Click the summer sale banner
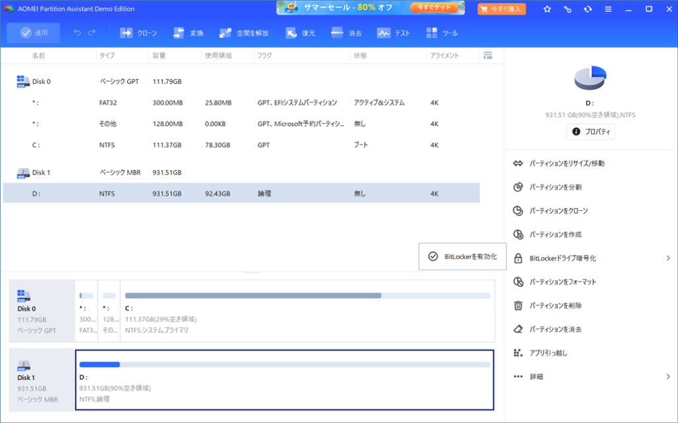This screenshot has width=678, height=423. pos(371,8)
